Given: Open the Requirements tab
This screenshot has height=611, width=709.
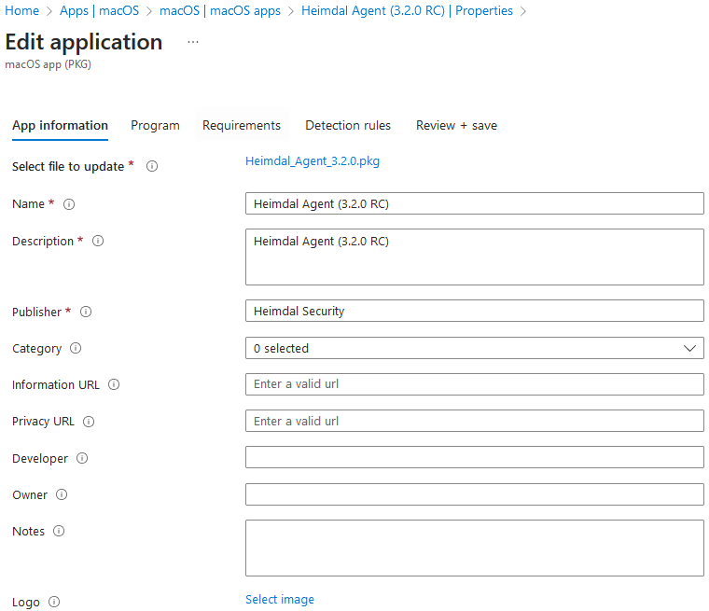Looking at the screenshot, I should click(x=242, y=126).
